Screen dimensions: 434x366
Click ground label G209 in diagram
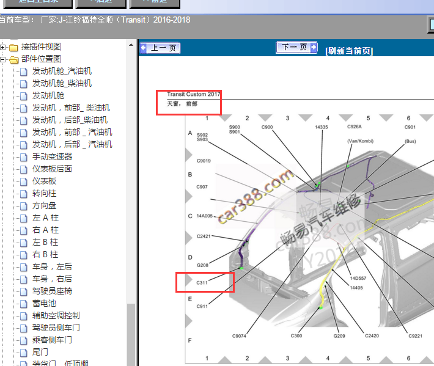pos(339,336)
